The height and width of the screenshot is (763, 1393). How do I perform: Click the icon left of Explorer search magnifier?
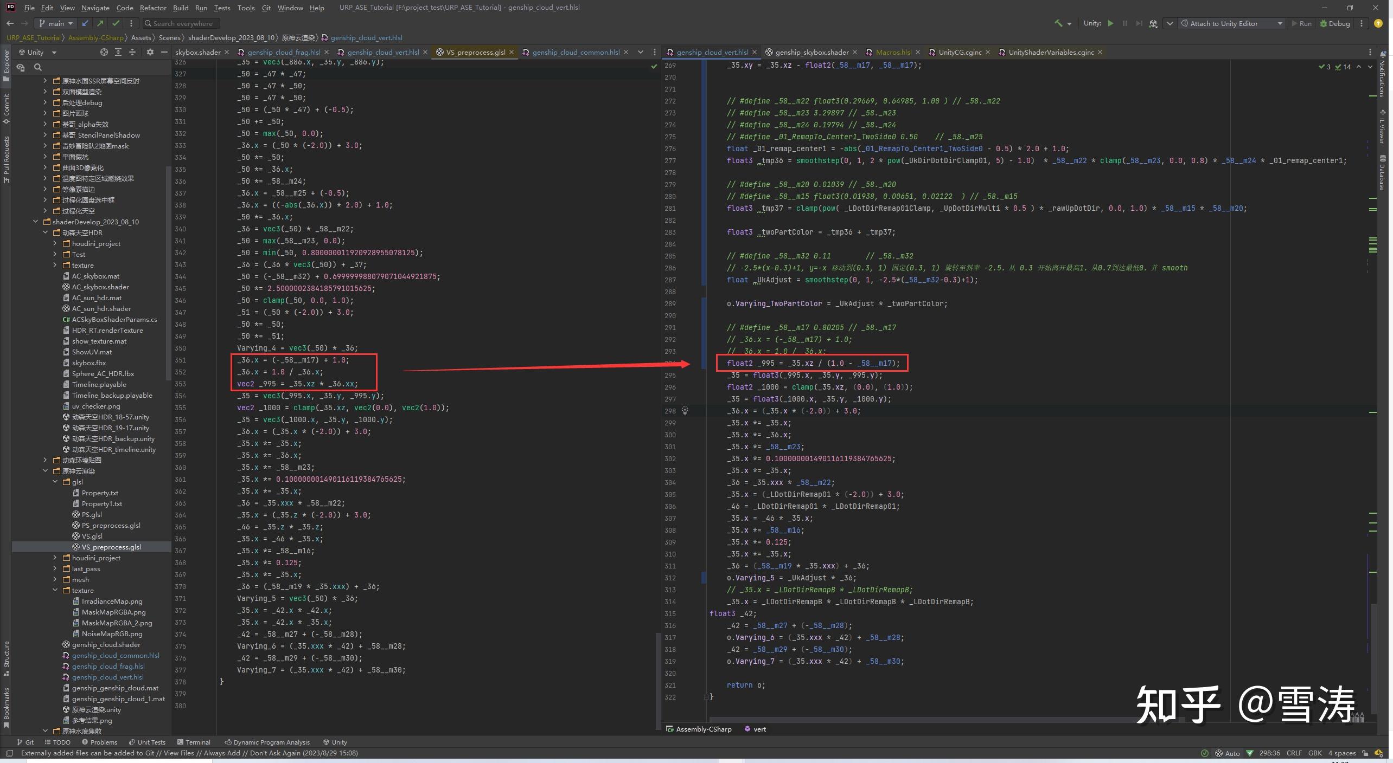pyautogui.click(x=21, y=67)
